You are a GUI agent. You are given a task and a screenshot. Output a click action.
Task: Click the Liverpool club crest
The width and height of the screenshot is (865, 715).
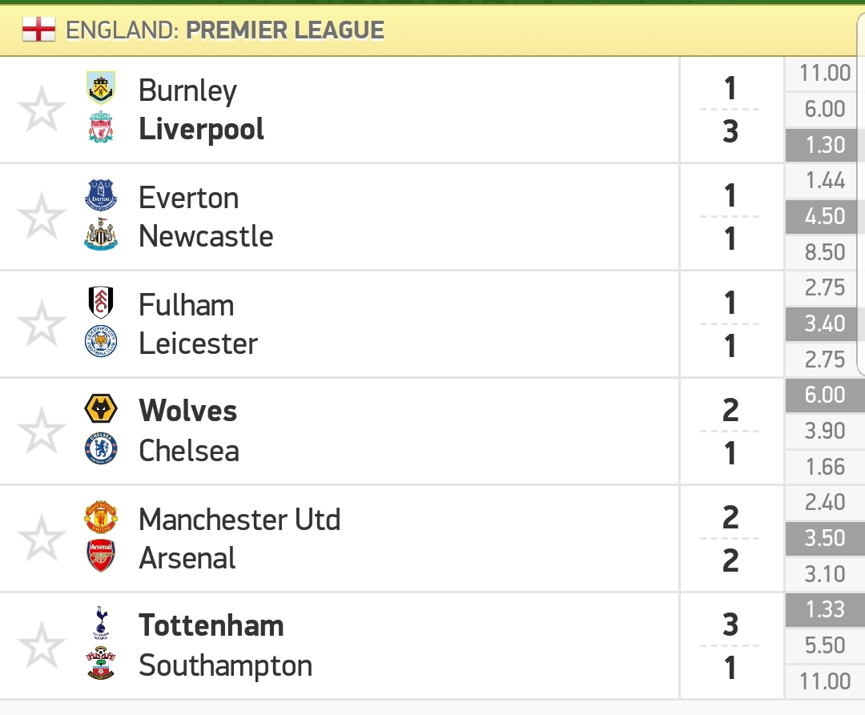coord(101,127)
